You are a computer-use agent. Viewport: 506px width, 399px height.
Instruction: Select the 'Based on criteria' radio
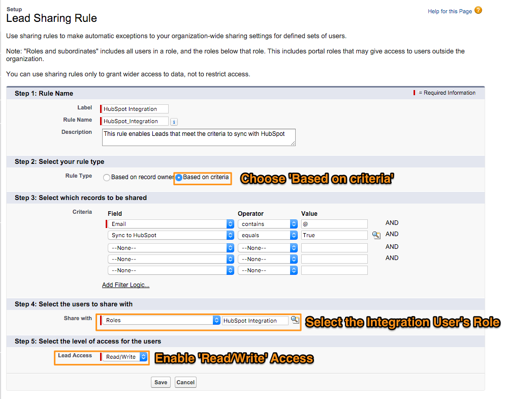coord(179,177)
